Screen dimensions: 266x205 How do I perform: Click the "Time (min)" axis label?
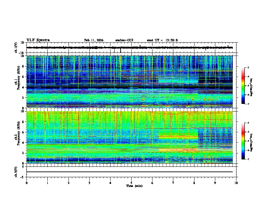pyautogui.click(x=134, y=186)
